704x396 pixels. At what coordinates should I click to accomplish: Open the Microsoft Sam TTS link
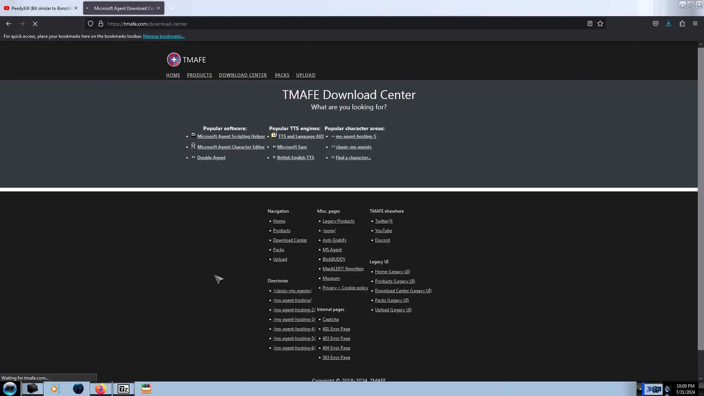click(292, 147)
